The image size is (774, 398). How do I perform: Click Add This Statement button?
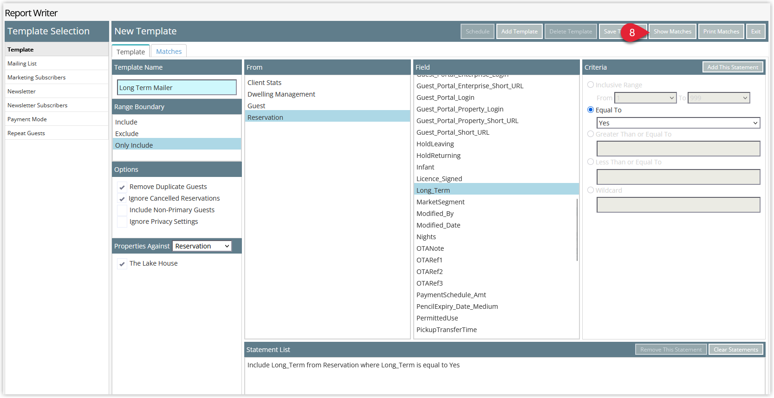(x=733, y=67)
